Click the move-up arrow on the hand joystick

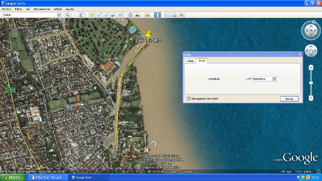[x=311, y=47]
